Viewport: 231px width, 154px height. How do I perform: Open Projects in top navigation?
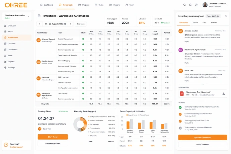point(84,5)
